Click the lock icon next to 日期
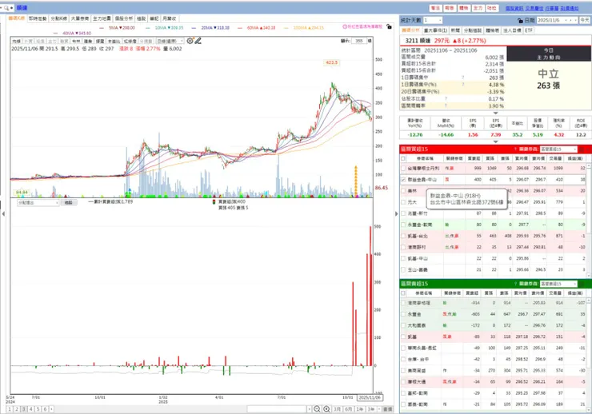Screen dimensions: 592x414 pos(521,20)
